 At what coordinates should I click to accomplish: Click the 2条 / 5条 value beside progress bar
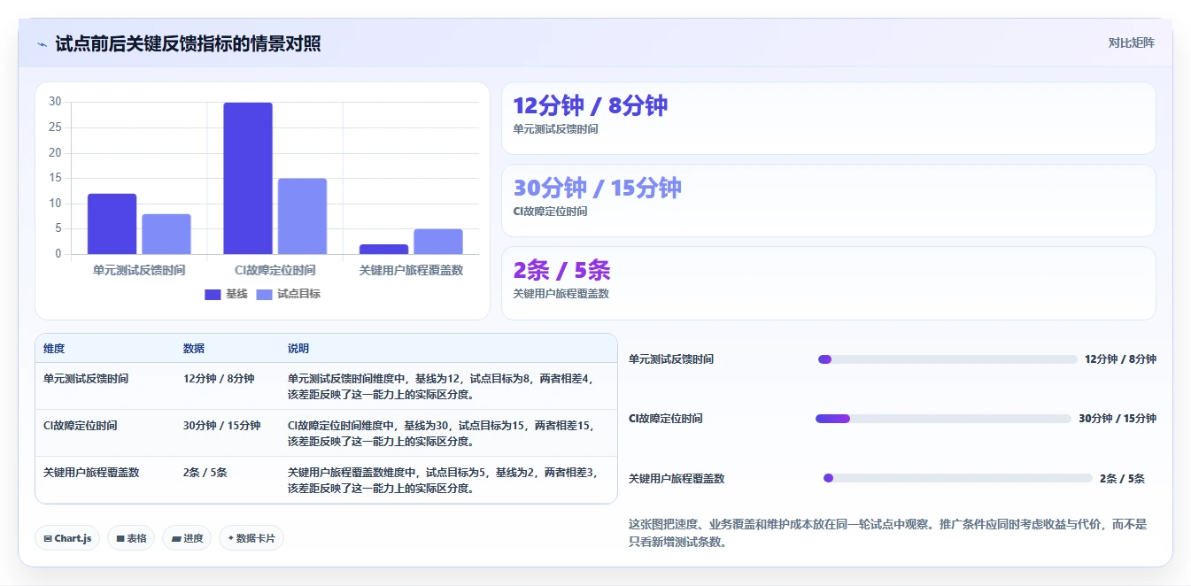click(x=1122, y=479)
